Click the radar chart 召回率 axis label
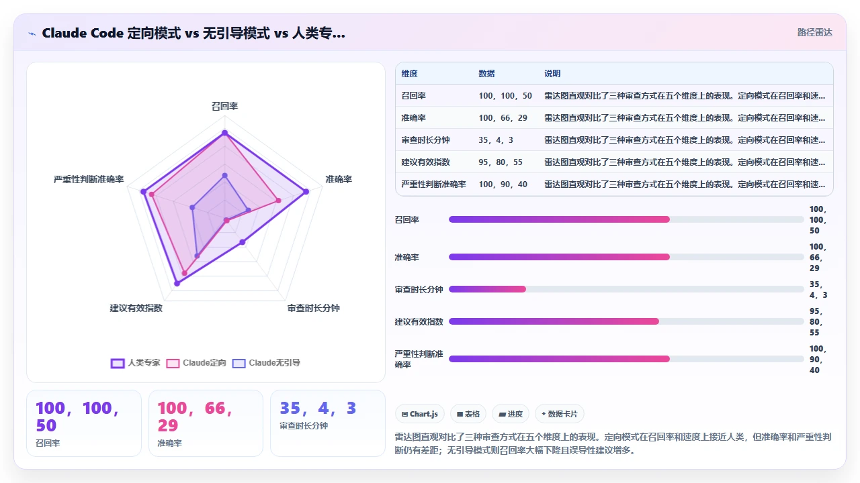The width and height of the screenshot is (860, 483). (x=224, y=107)
